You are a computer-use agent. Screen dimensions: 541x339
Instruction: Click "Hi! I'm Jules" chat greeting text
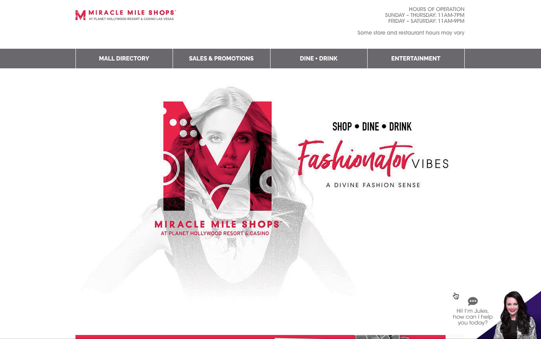point(473,311)
